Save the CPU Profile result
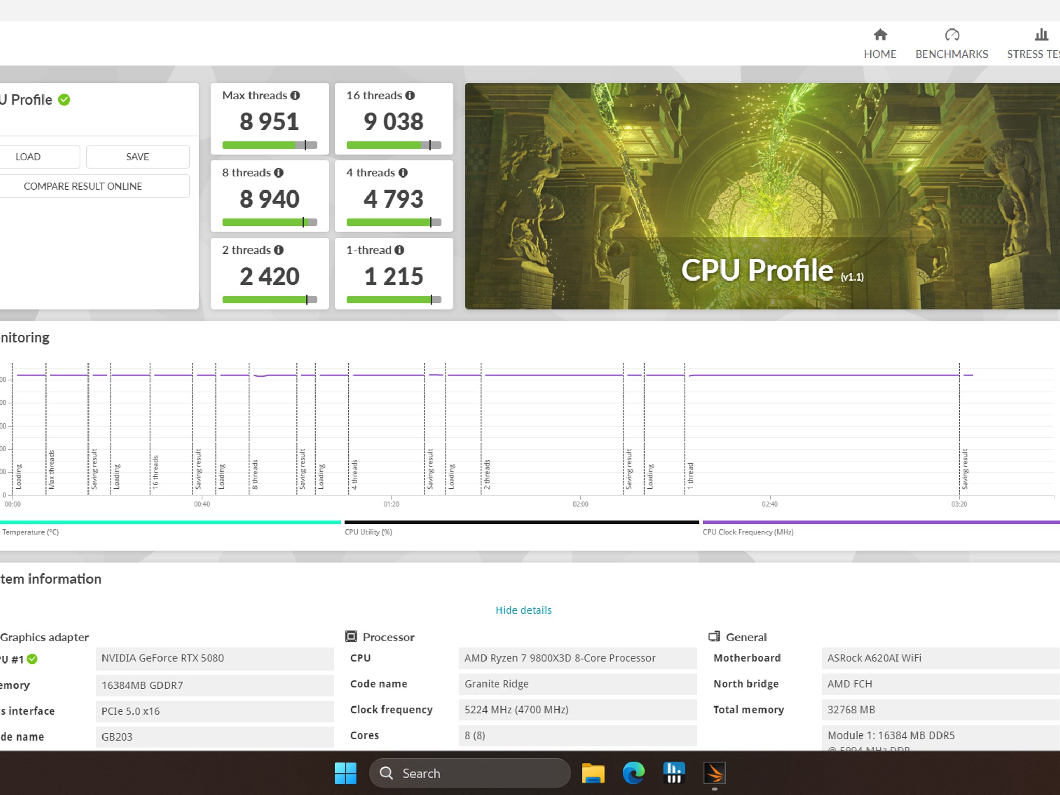Image resolution: width=1060 pixels, height=795 pixels. click(x=138, y=156)
